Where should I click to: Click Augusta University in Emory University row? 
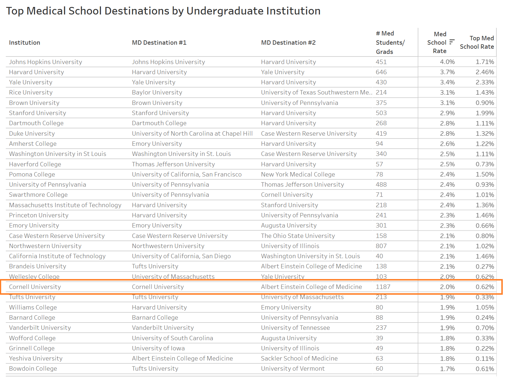click(x=289, y=225)
